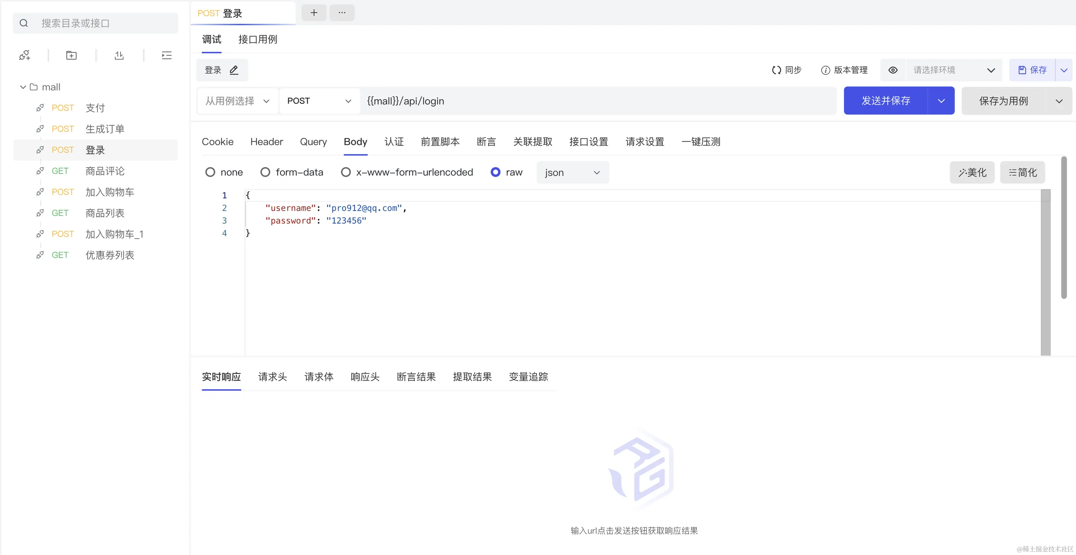Viewport: 1076px width, 555px height.
Task: Click the 美化 beautify button
Action: pyautogui.click(x=972, y=173)
